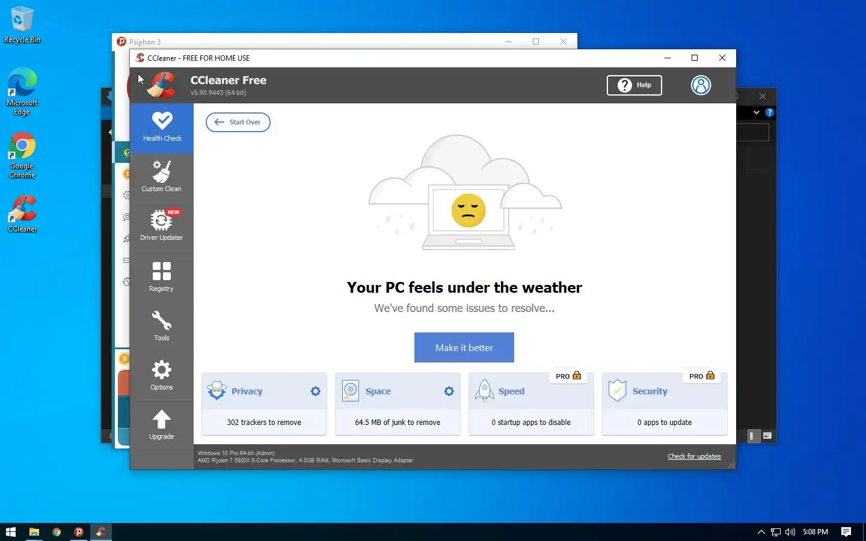Click the Upgrade arrow icon

[x=162, y=420]
